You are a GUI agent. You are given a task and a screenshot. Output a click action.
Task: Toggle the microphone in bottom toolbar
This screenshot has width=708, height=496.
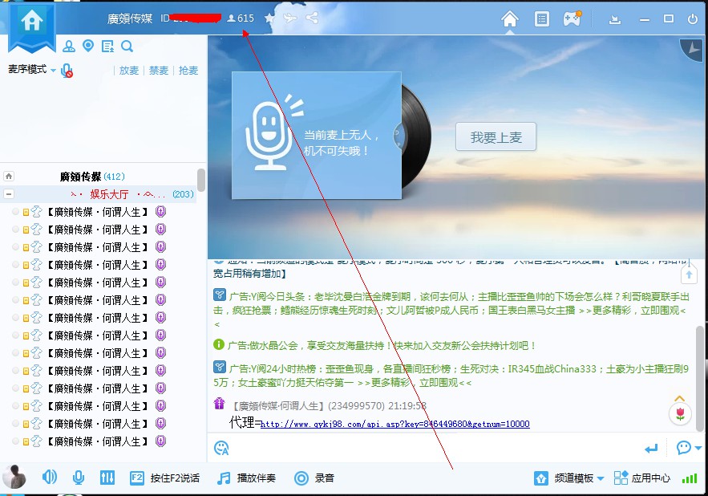coord(79,478)
